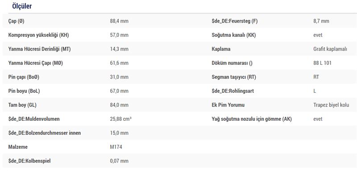Select the Kompresyon yüksekliği (KH) row label
This screenshot has width=357, height=171.
38,35
